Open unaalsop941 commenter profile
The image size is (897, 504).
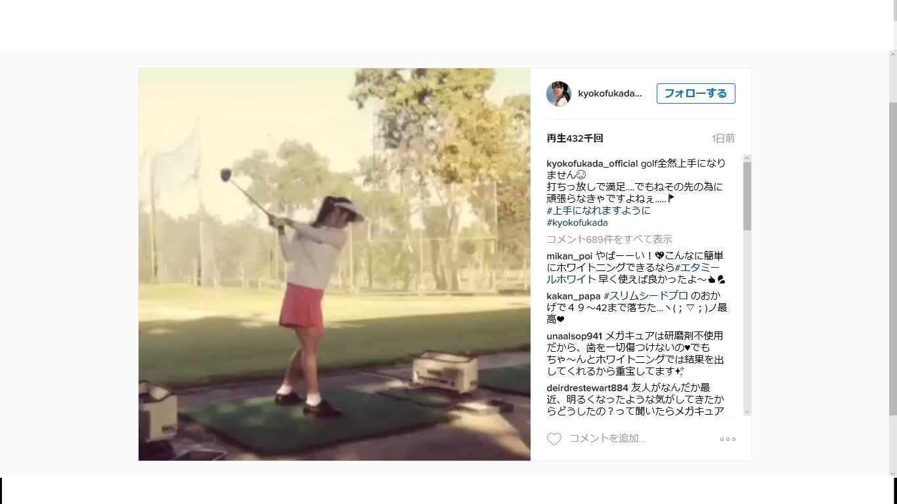(x=574, y=336)
